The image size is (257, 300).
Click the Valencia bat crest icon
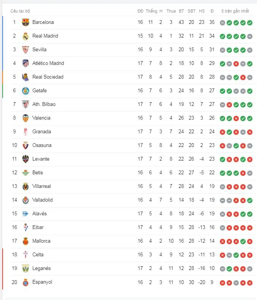point(25,118)
